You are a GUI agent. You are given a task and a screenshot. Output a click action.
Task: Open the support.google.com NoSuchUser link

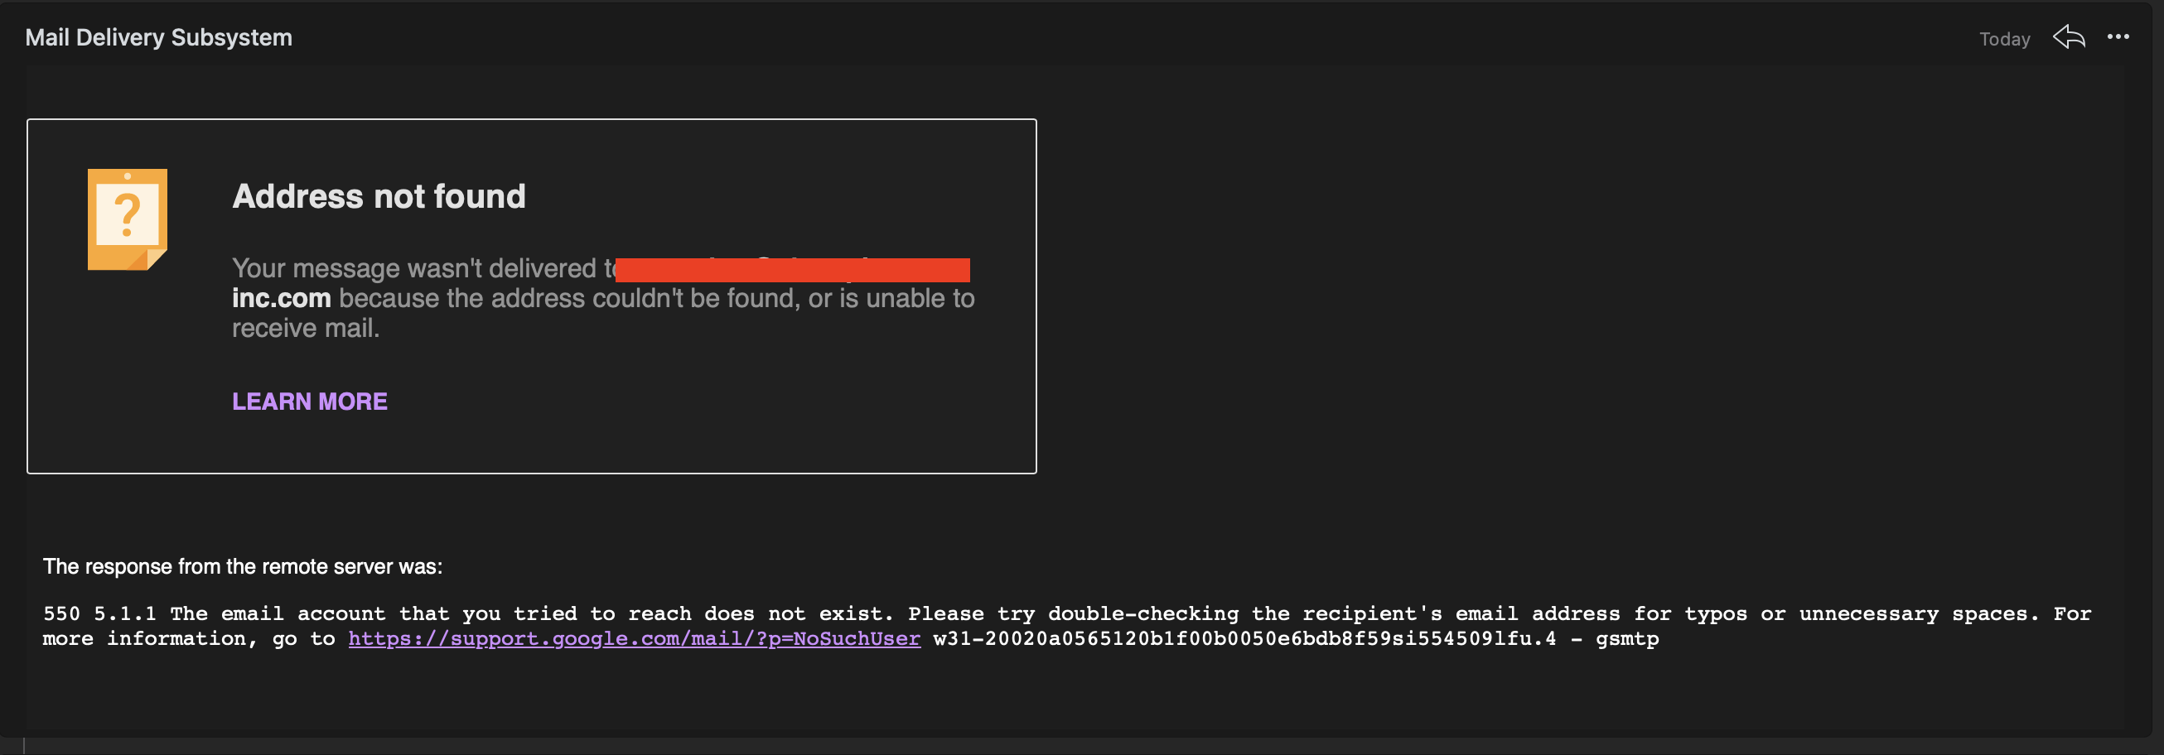pos(635,638)
